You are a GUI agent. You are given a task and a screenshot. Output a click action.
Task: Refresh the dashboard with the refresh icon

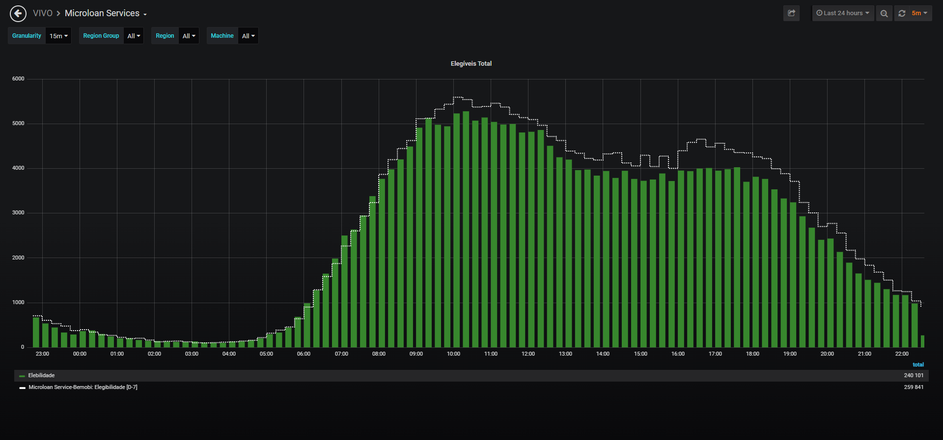tap(902, 13)
